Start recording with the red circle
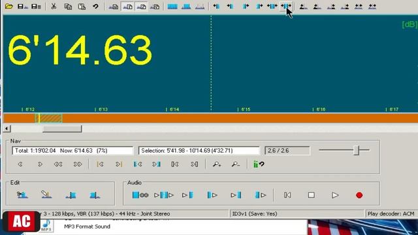This screenshot has height=235, width=418. pyautogui.click(x=359, y=195)
